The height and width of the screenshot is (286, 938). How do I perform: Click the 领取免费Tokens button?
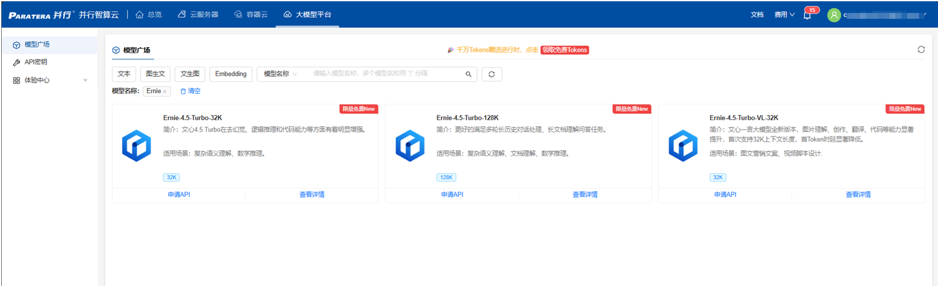point(565,50)
